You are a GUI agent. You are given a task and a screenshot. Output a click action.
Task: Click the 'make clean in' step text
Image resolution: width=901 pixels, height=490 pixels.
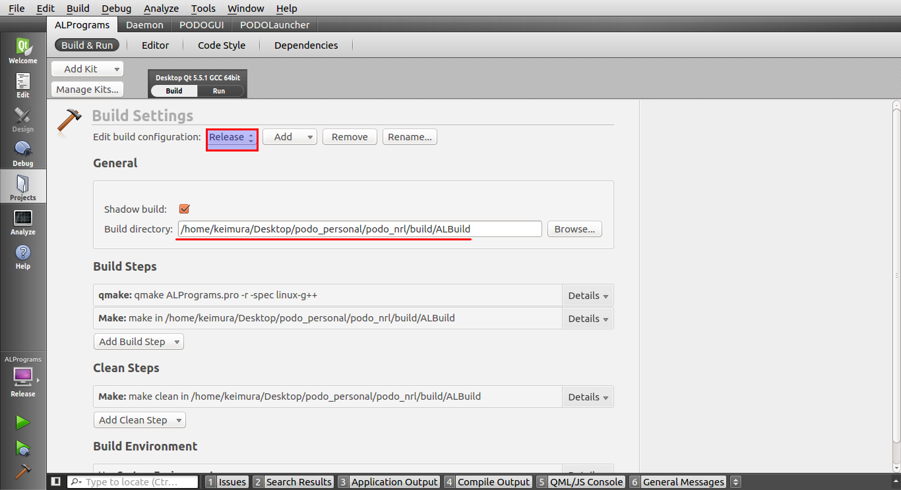tap(290, 397)
